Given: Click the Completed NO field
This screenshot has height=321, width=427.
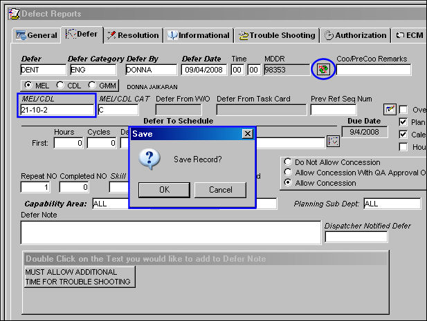Looking at the screenshot, I should 74,187.
